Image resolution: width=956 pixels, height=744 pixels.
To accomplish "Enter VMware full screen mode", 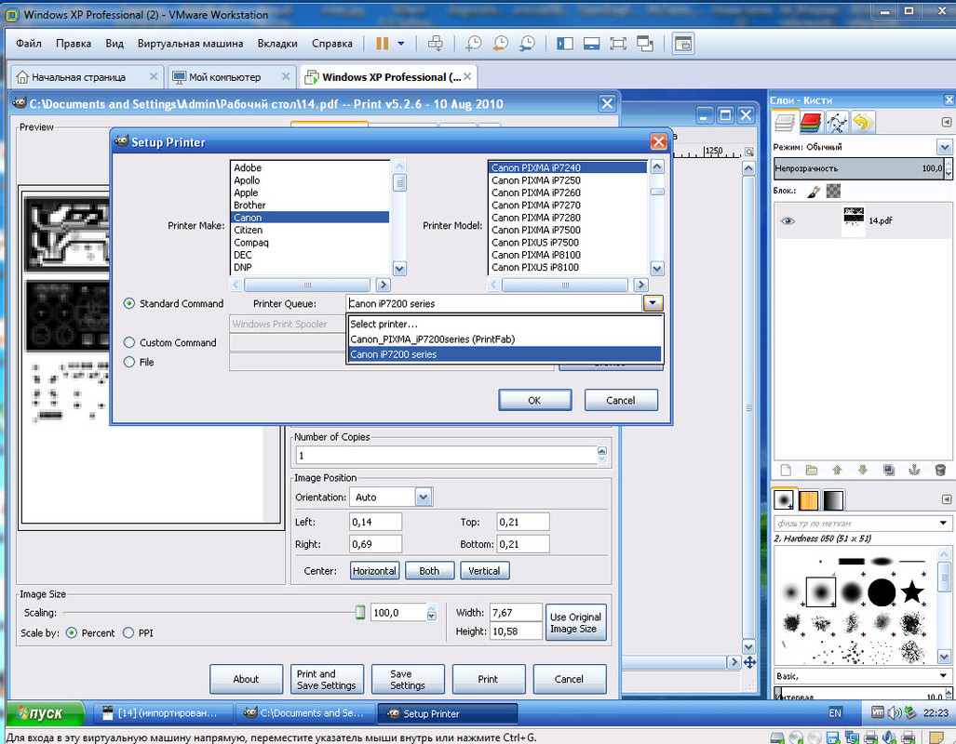I will (x=618, y=44).
